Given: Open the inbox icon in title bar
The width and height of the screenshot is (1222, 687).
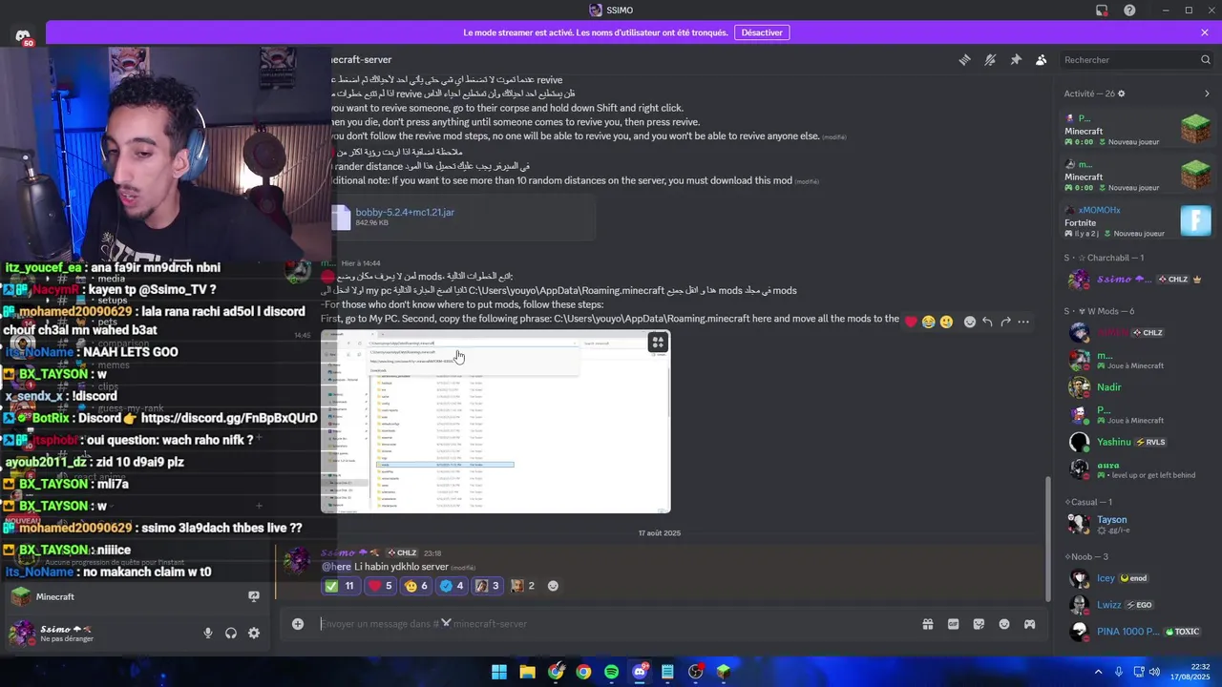Looking at the screenshot, I should point(1102,10).
